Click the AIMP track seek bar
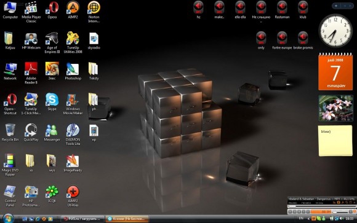 [321, 206]
